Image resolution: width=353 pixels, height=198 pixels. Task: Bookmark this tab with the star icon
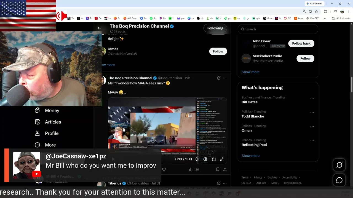pyautogui.click(x=316, y=12)
